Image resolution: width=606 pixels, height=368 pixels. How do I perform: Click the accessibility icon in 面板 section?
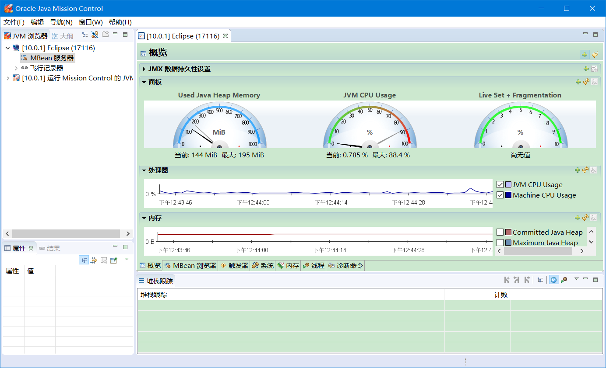click(x=594, y=82)
